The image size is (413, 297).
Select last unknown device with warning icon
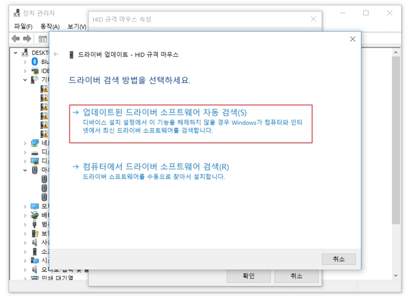click(44, 134)
